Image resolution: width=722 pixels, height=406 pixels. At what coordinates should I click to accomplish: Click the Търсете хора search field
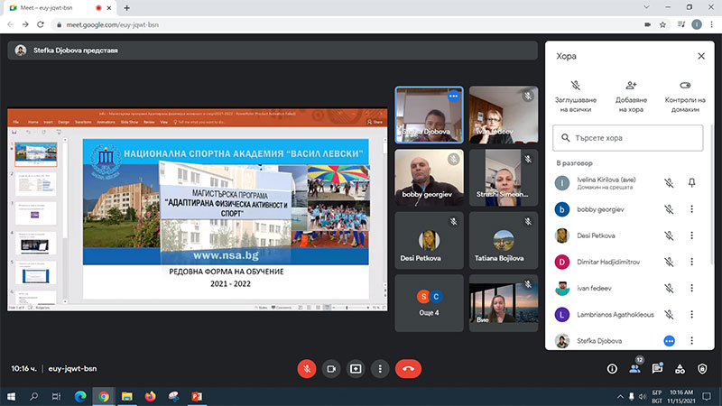point(627,138)
